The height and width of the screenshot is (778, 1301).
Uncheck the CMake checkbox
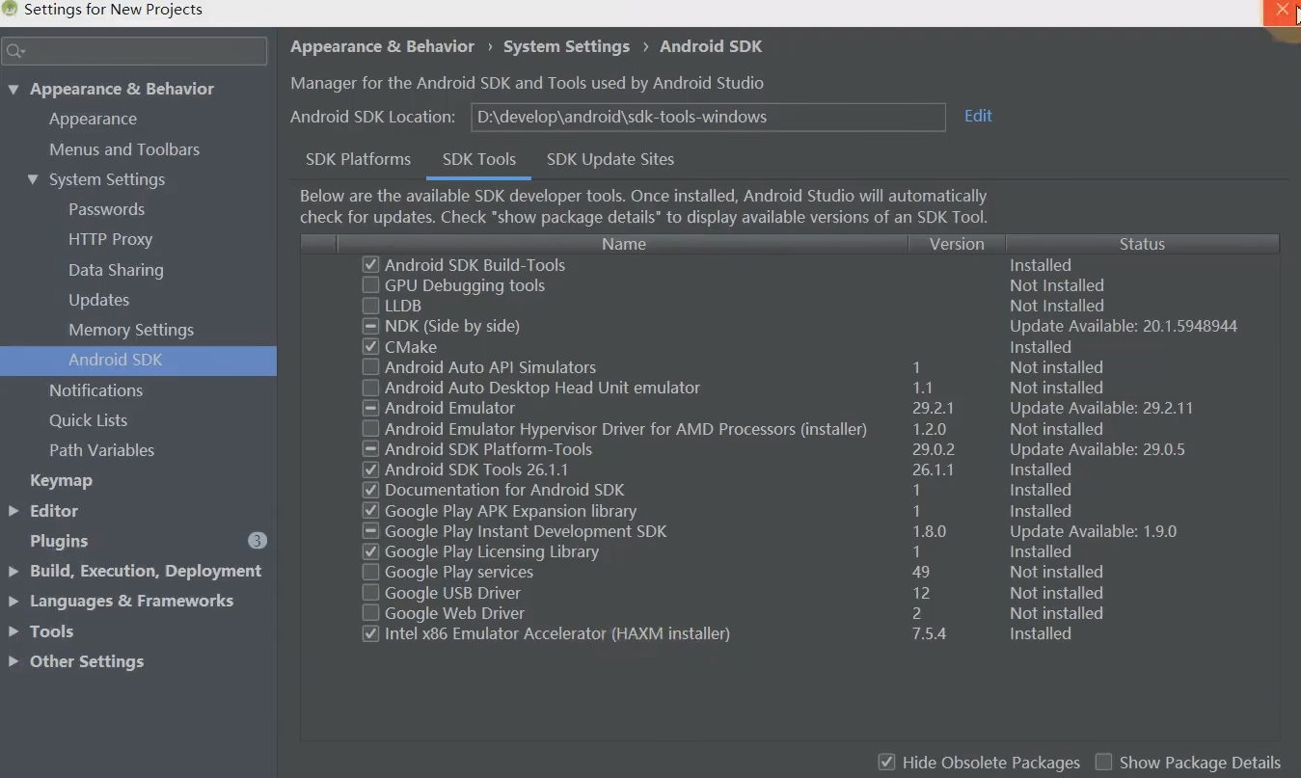[370, 347]
